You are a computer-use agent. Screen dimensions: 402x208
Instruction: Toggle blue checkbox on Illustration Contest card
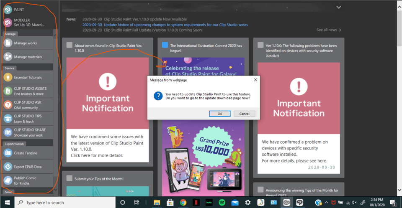[165, 45]
